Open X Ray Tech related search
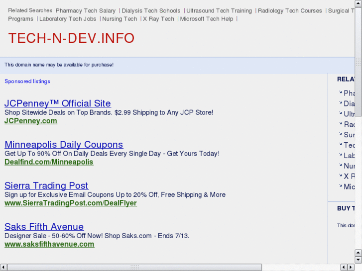362x271 pixels. pyautogui.click(x=158, y=19)
